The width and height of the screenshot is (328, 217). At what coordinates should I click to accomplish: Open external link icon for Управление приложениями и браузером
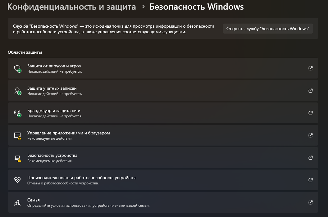(x=310, y=135)
